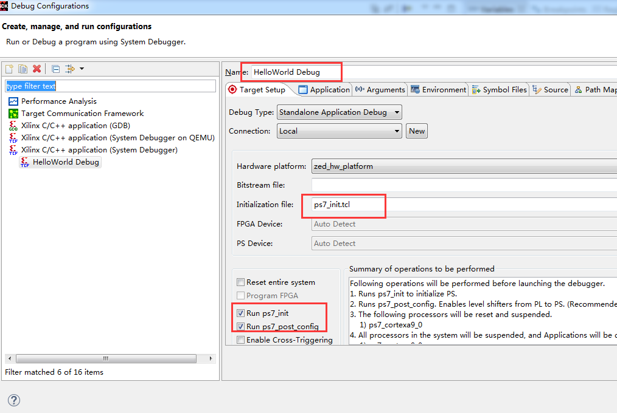The image size is (617, 413).
Task: Delete selected configuration with red X icon
Action: tap(37, 69)
